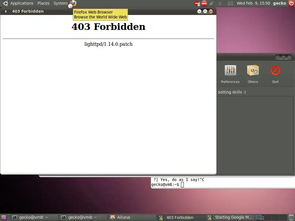Minimize the 403 Forbidden window
The width and height of the screenshot is (295, 221).
tap(199, 11)
